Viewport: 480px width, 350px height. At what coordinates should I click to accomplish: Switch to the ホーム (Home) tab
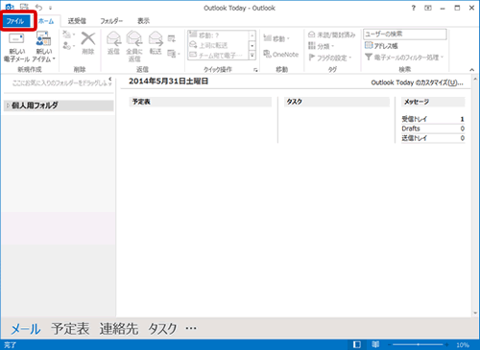(x=46, y=21)
